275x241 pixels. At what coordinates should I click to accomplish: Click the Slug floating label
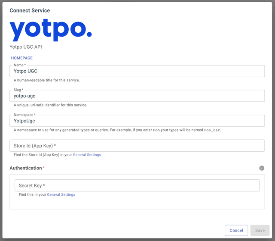tap(18, 90)
